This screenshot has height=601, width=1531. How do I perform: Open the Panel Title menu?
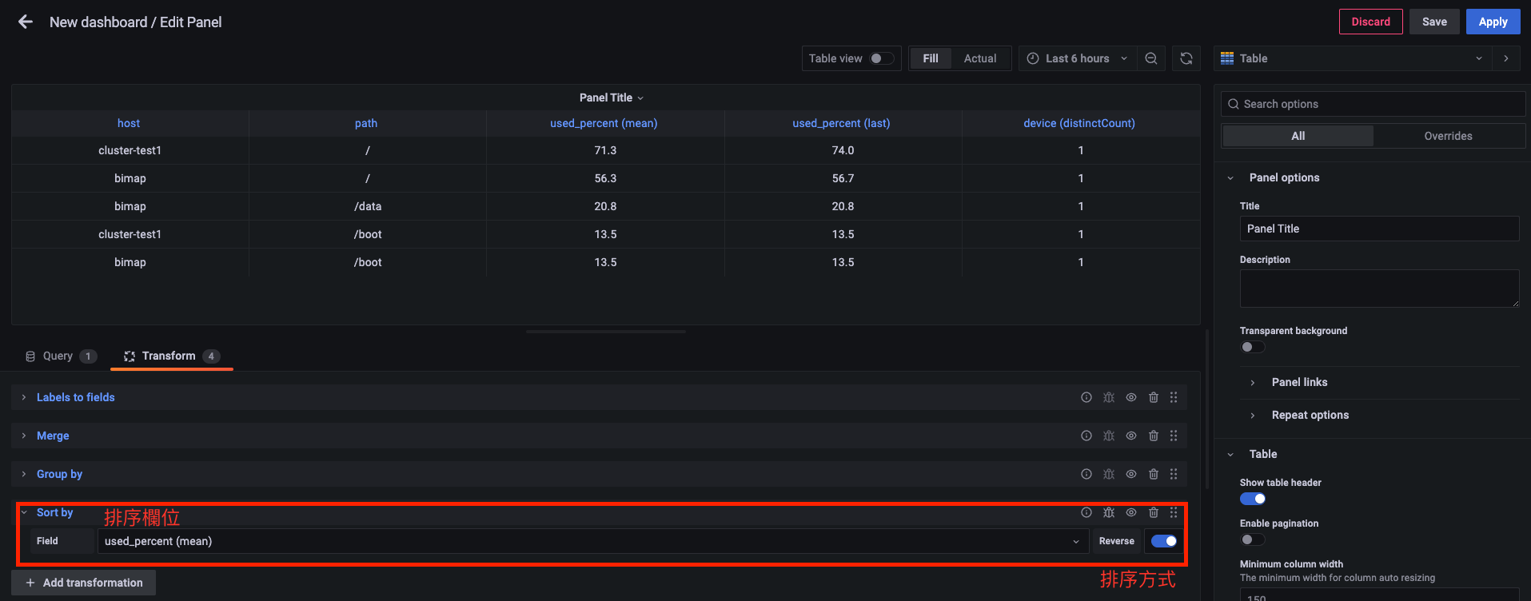click(x=612, y=98)
